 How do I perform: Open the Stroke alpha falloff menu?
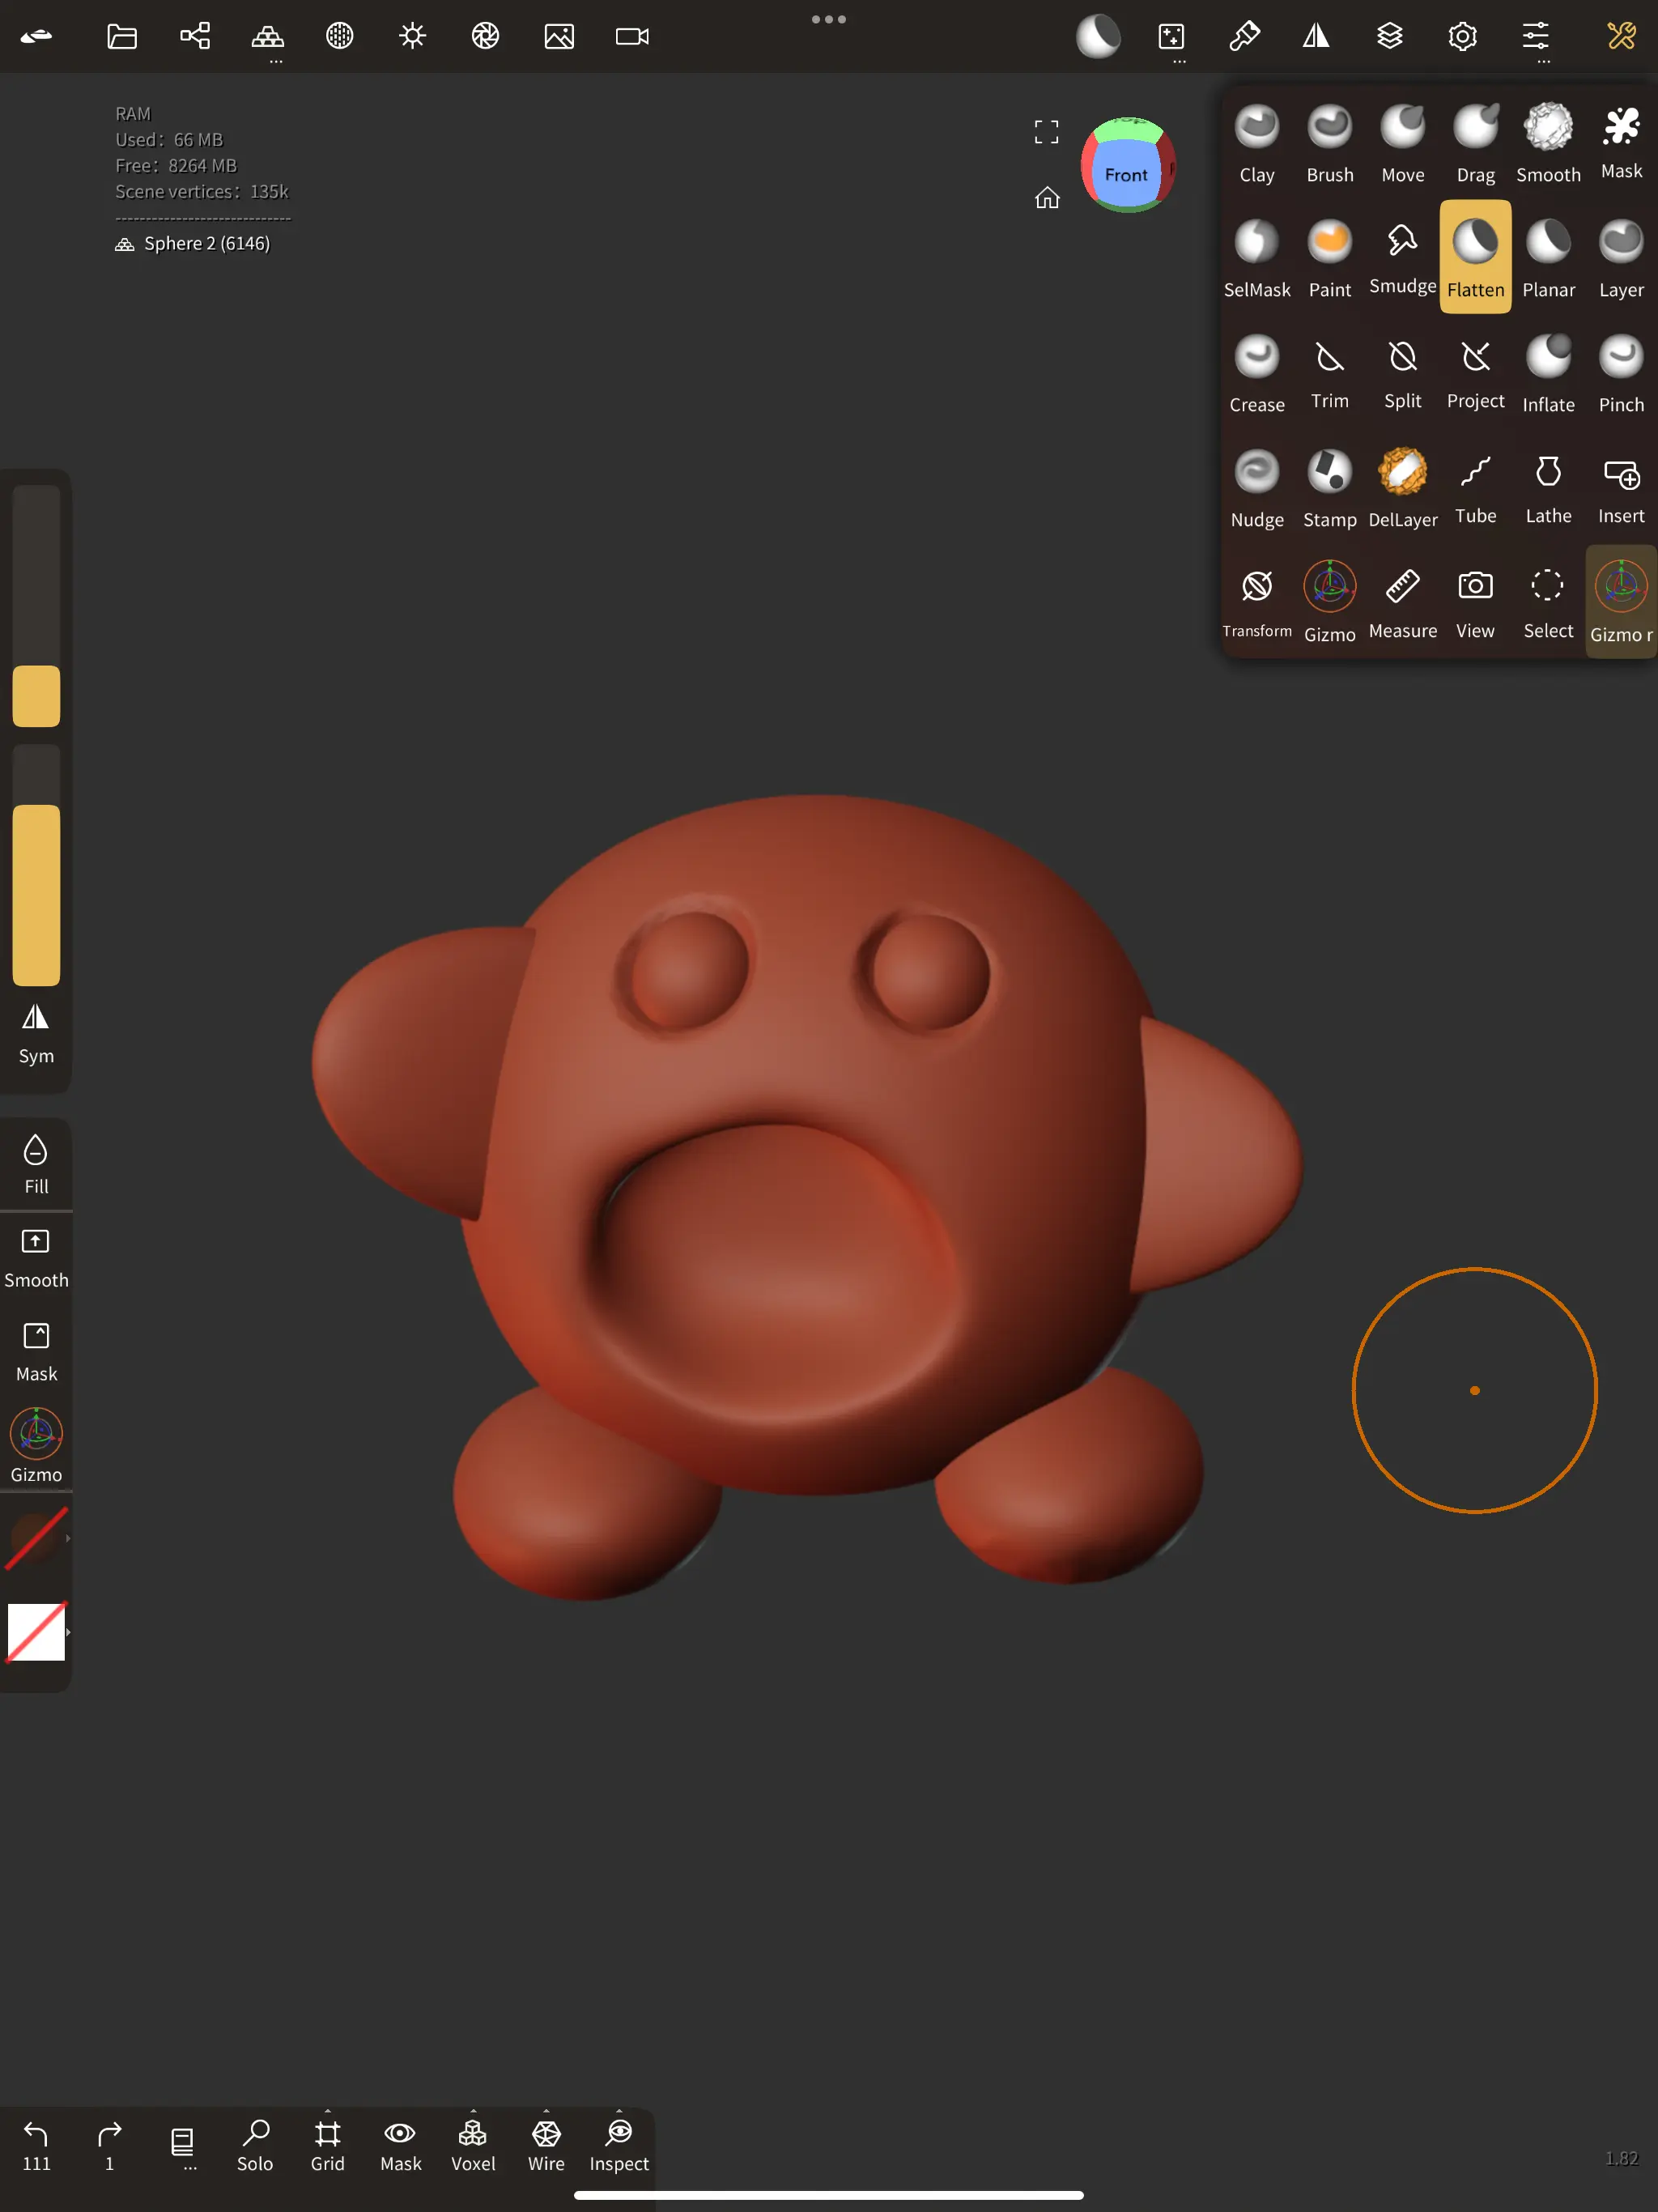[1171, 37]
